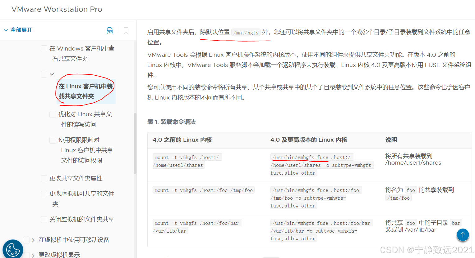Click the 4.0 之前的 Linux 内核 column header

click(x=182, y=140)
